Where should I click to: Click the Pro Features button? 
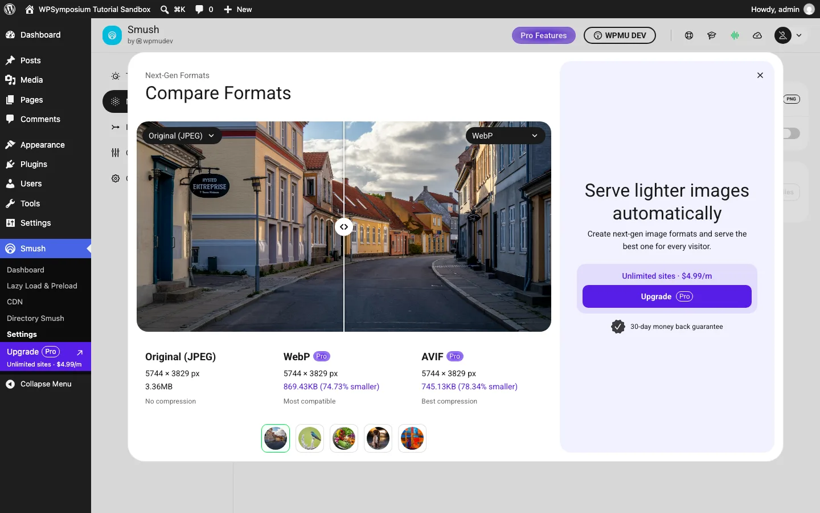click(x=544, y=35)
